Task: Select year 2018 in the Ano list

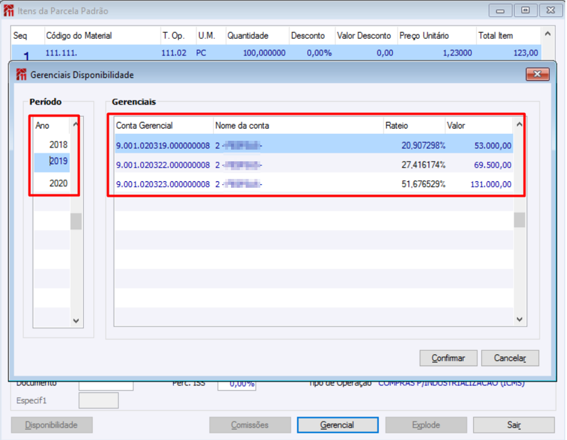Action: coord(52,145)
